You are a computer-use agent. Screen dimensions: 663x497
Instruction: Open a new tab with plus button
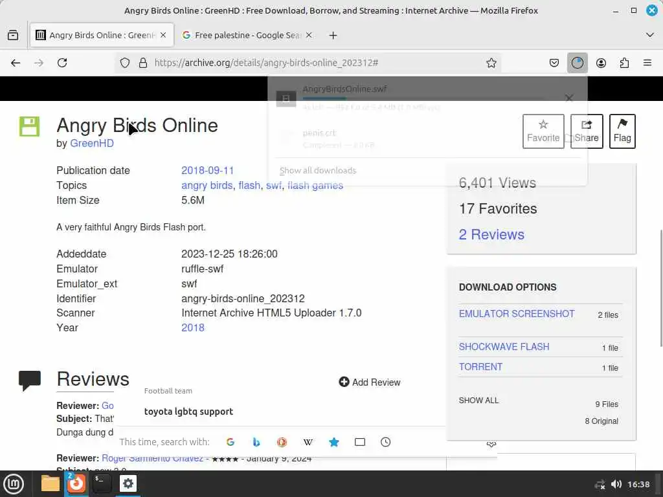(x=333, y=36)
